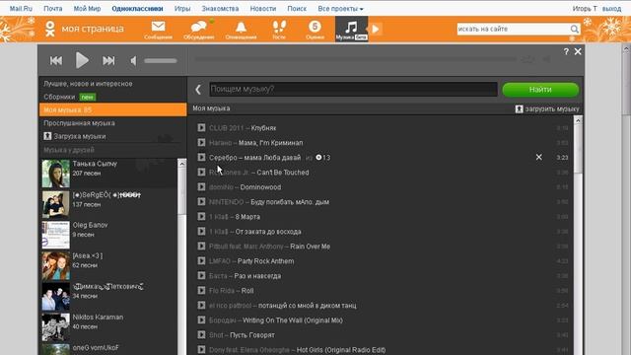Play track Flo Rida – Roll
The height and width of the screenshot is (355, 631).
pos(201,290)
